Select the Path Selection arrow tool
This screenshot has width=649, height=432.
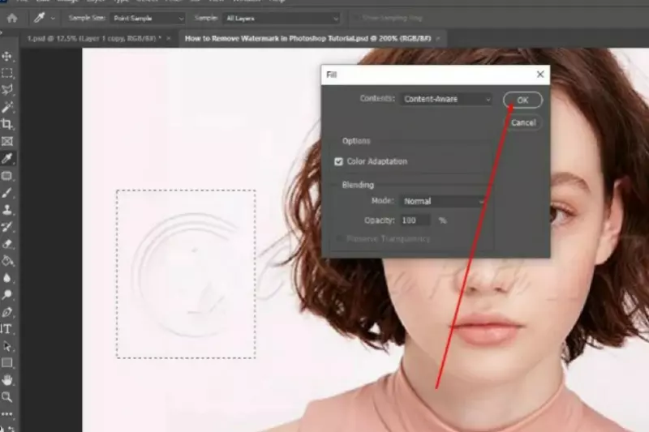(7, 346)
